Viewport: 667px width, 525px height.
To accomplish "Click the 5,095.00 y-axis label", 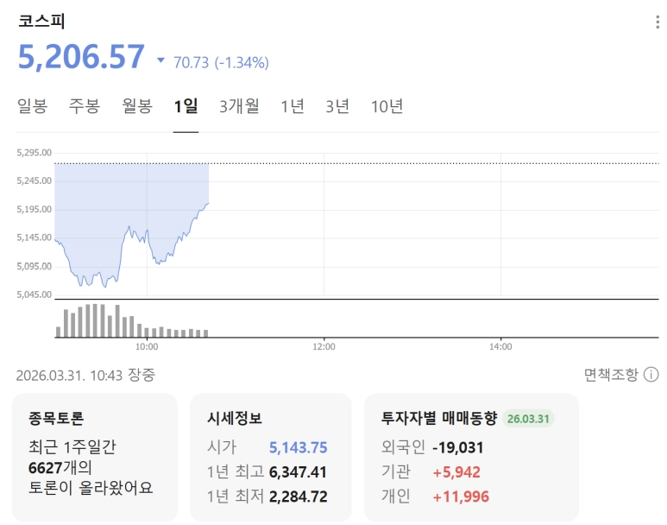I will click(34, 266).
